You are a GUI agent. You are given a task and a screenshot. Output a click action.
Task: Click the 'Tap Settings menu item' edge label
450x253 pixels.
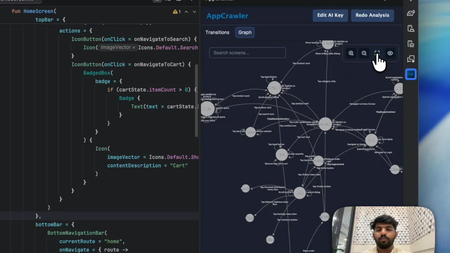(285, 214)
